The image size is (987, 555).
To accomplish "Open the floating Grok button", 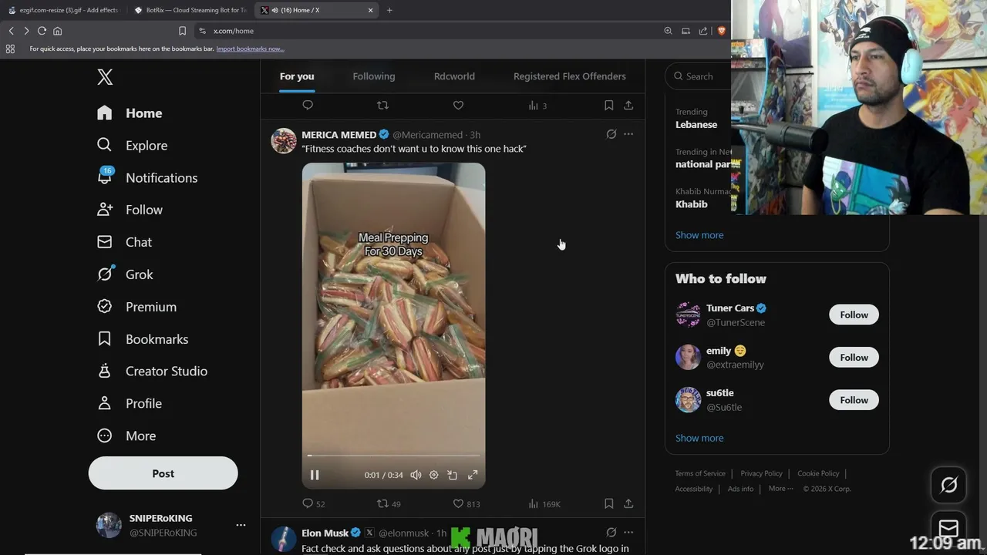I will coord(948,485).
